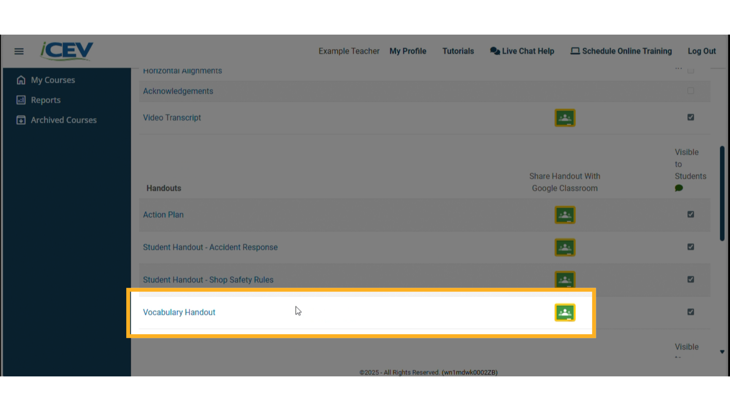The height and width of the screenshot is (411, 730).
Task: Click the scrollbar down arrow
Action: click(x=722, y=352)
